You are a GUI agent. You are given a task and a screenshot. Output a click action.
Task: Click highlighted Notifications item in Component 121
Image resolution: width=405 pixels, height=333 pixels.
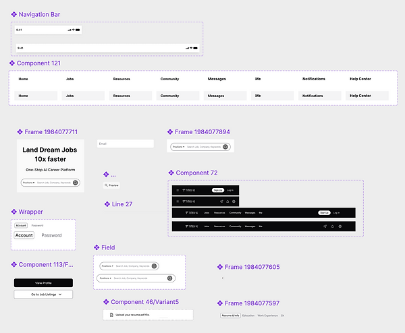point(320,96)
